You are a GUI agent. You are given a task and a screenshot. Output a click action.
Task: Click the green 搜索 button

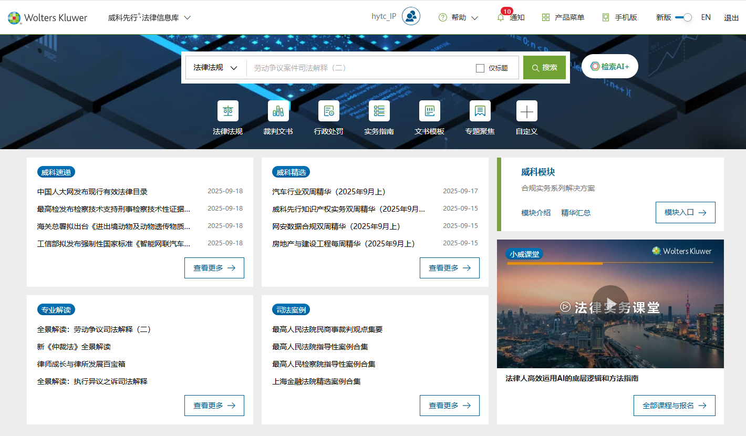[x=544, y=68]
